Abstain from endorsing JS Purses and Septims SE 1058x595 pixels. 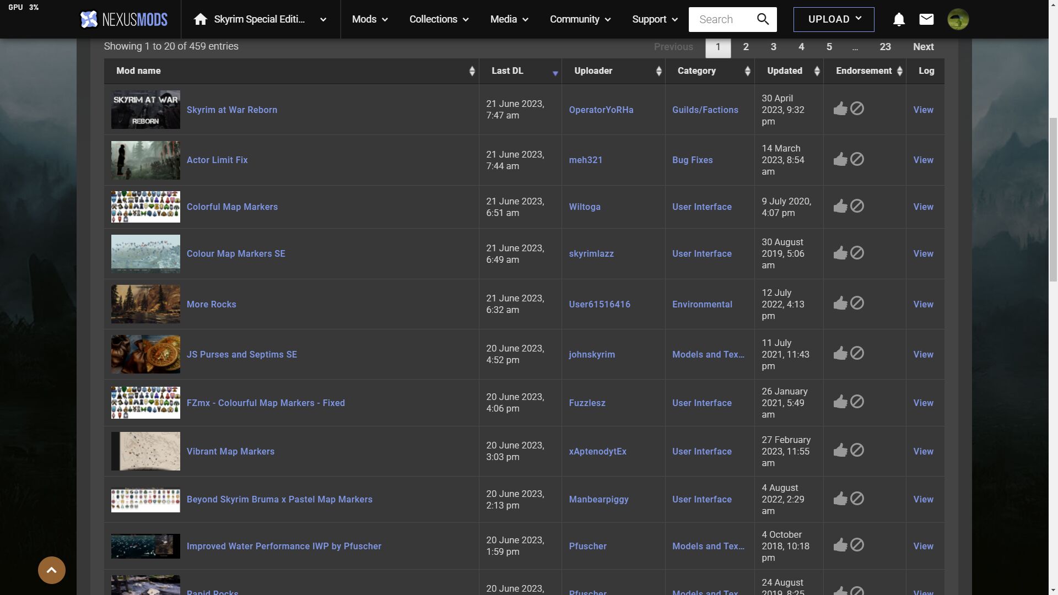point(857,354)
